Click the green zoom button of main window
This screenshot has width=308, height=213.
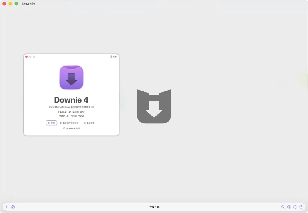[16, 4]
